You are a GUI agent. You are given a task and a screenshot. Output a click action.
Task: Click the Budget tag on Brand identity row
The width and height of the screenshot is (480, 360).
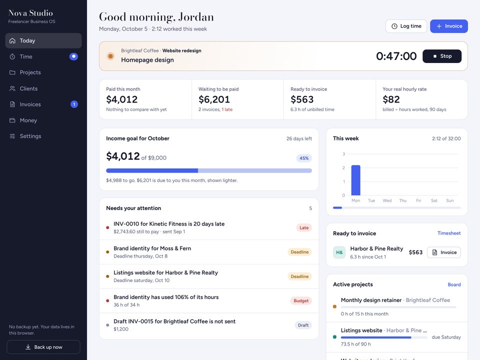tap(301, 300)
